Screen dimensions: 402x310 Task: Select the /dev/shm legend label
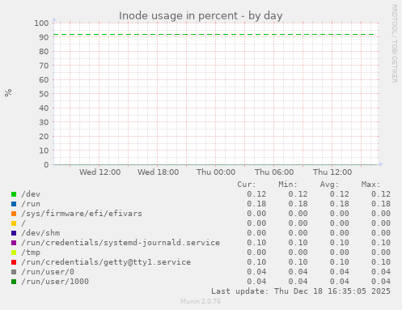[40, 233]
